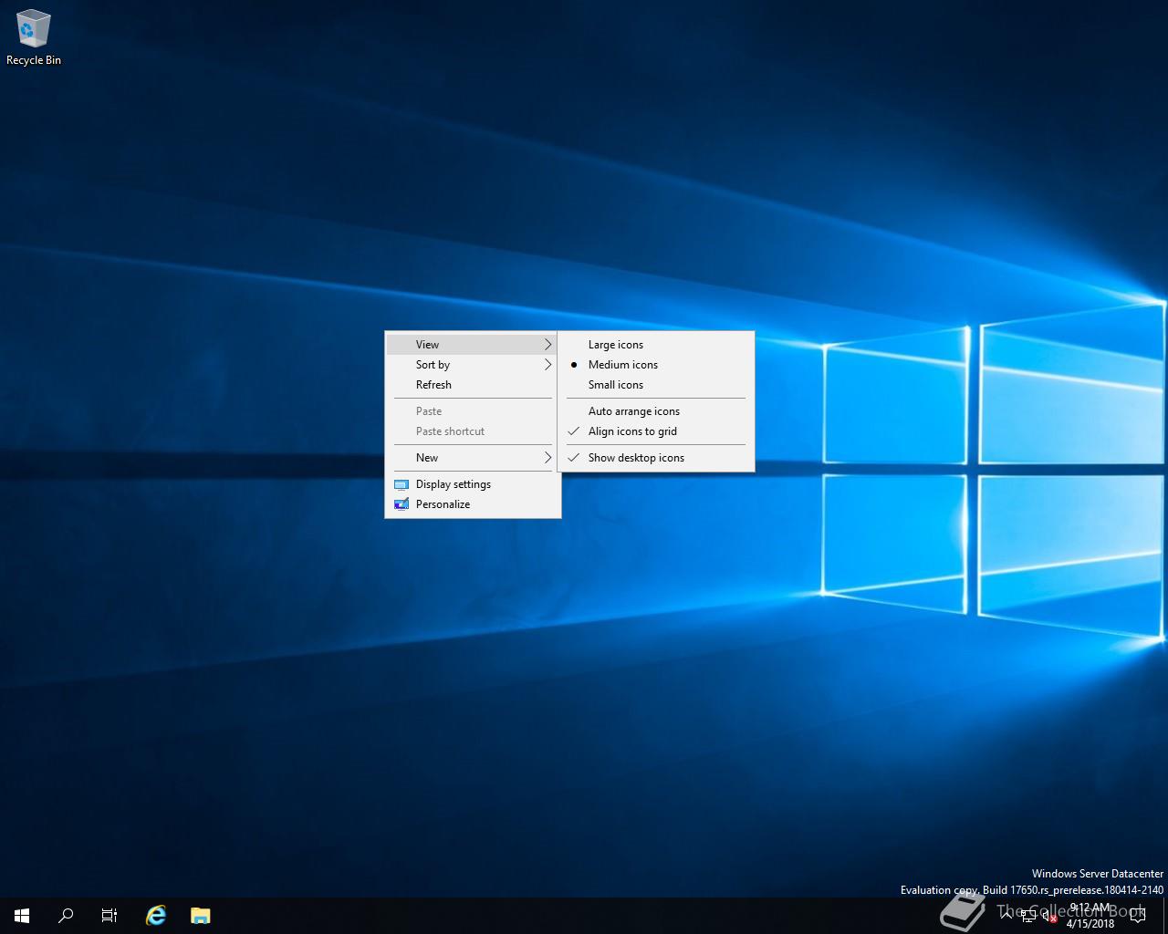The width and height of the screenshot is (1168, 934).
Task: Open File Explorer from the taskbar
Action: pos(201,916)
